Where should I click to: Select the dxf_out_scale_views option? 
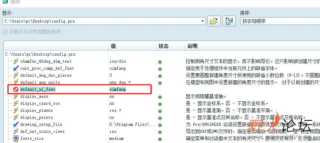tap(42, 131)
